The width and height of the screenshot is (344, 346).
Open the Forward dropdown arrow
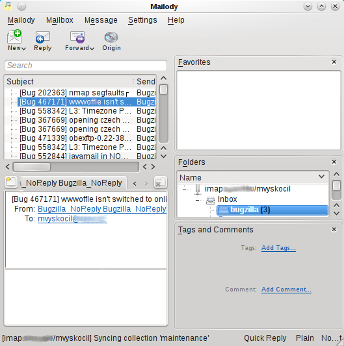92,49
